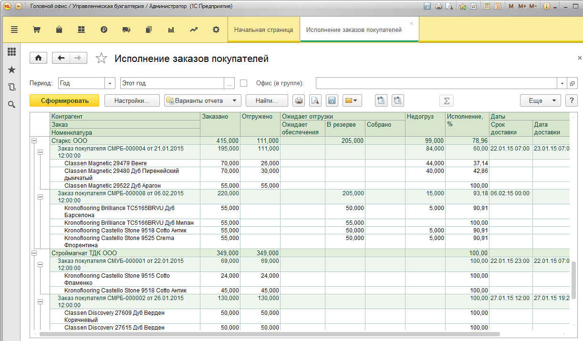This screenshot has width=583, height=341.
Task: Open print preview from the title bar
Action: 449,7
